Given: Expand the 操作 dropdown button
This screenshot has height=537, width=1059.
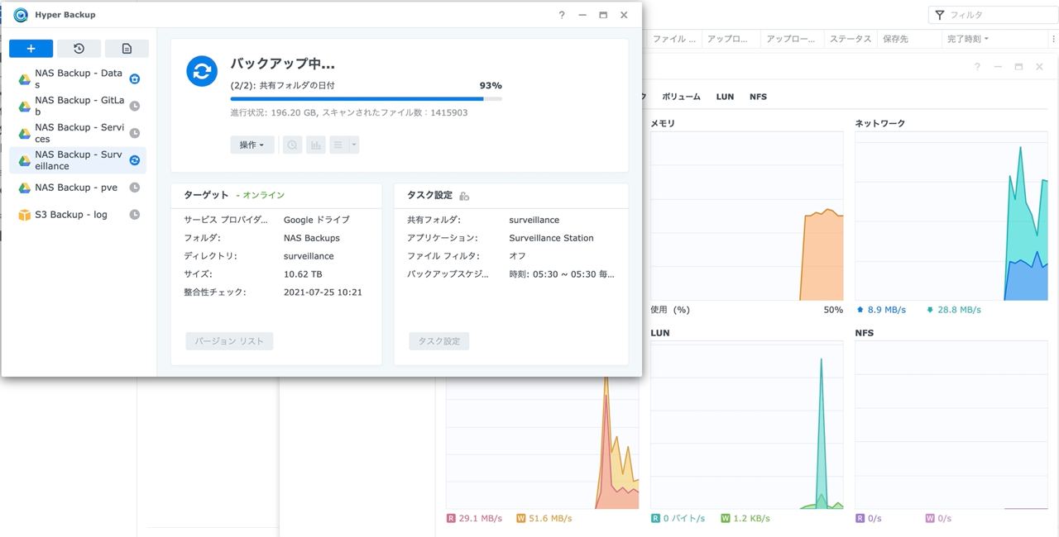Looking at the screenshot, I should 252,145.
